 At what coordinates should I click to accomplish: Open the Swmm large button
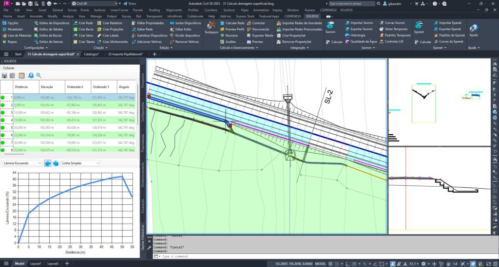coord(330,27)
